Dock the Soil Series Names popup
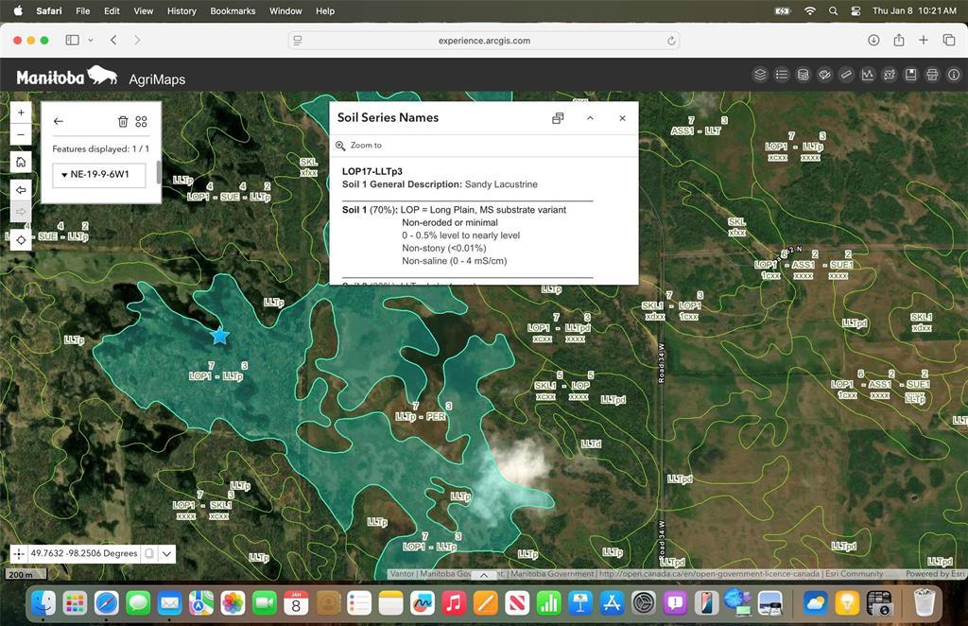968x626 pixels. coord(558,118)
